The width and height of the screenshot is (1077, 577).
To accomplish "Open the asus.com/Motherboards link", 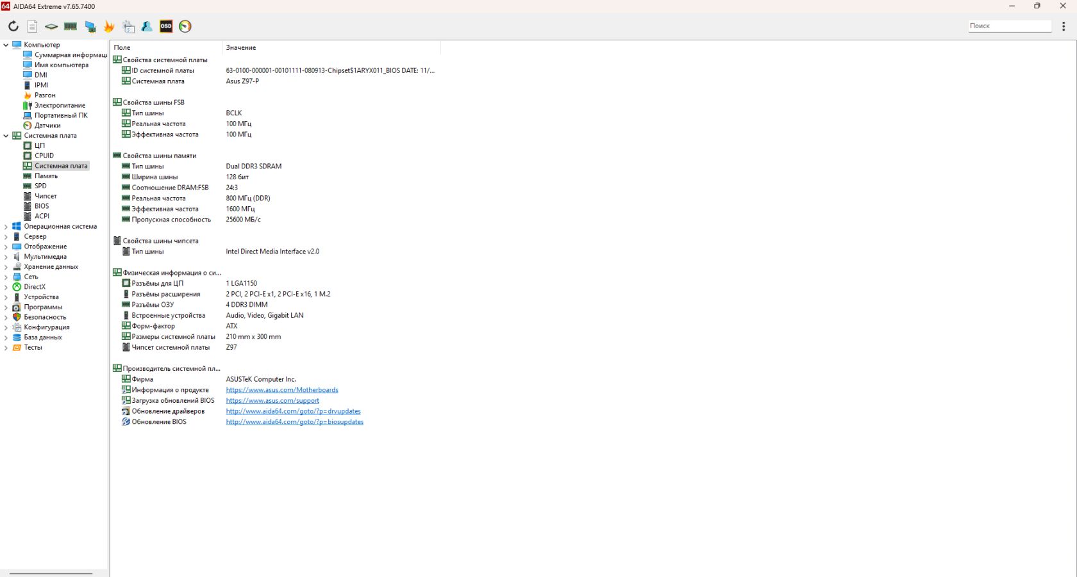I will click(282, 390).
